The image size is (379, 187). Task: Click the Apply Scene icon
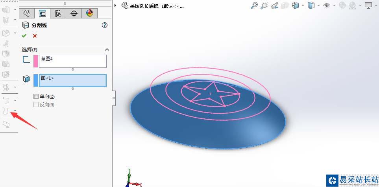pos(353,5)
